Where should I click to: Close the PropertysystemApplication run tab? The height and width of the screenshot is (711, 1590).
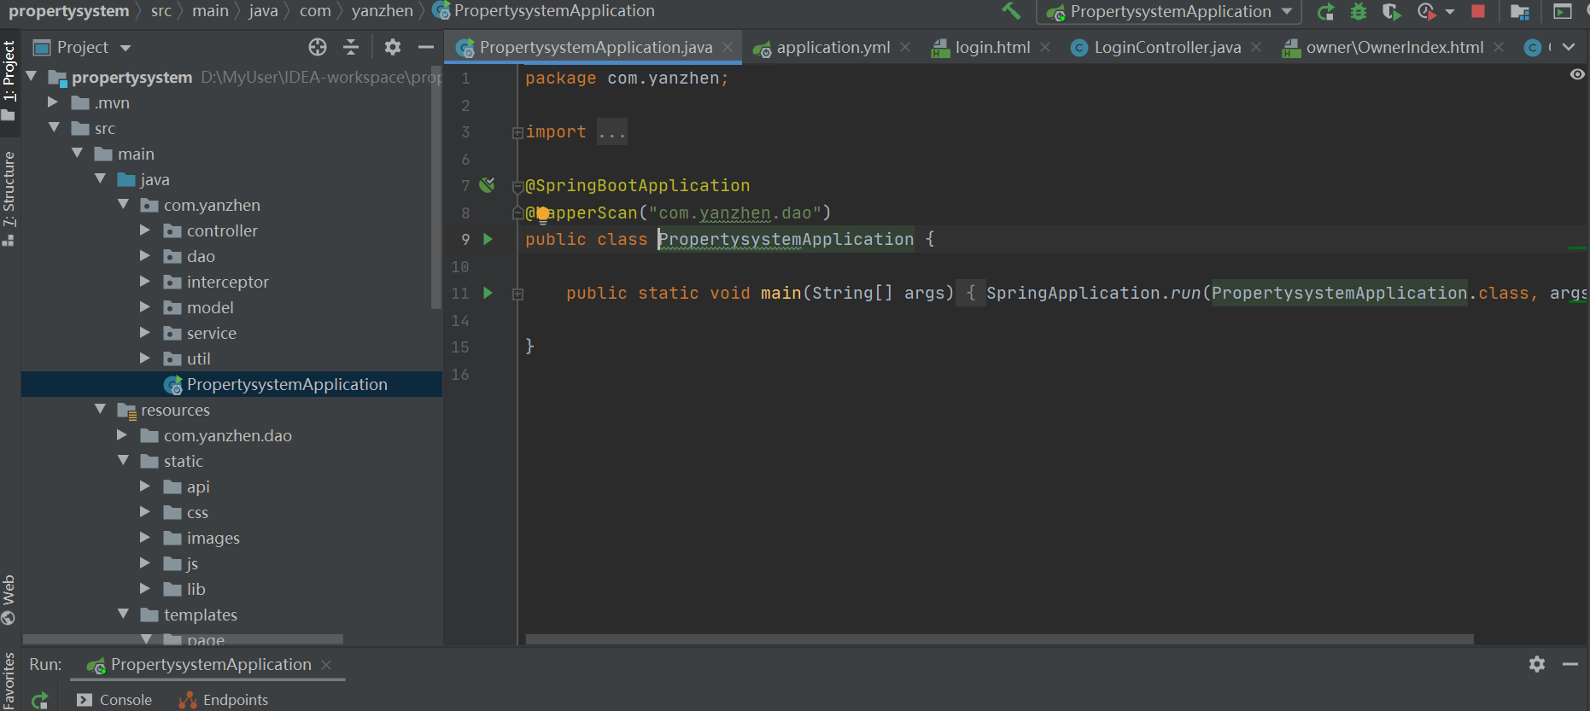(325, 664)
